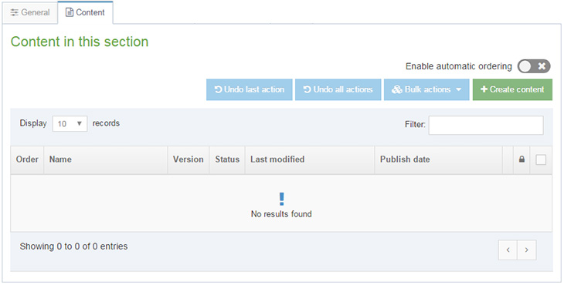Sort table by Version column
The image size is (564, 285).
pyautogui.click(x=188, y=159)
